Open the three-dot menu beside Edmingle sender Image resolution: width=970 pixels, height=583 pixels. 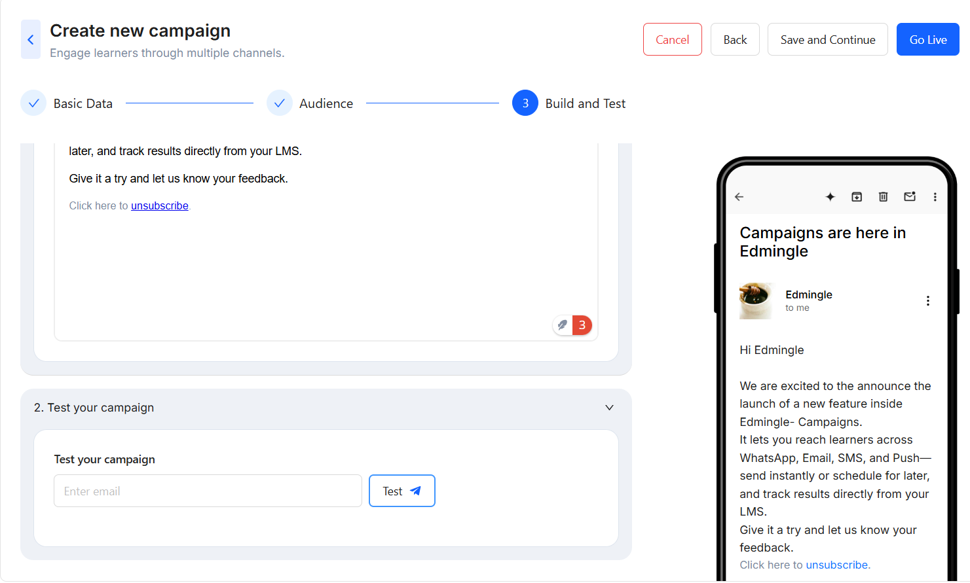(x=928, y=301)
